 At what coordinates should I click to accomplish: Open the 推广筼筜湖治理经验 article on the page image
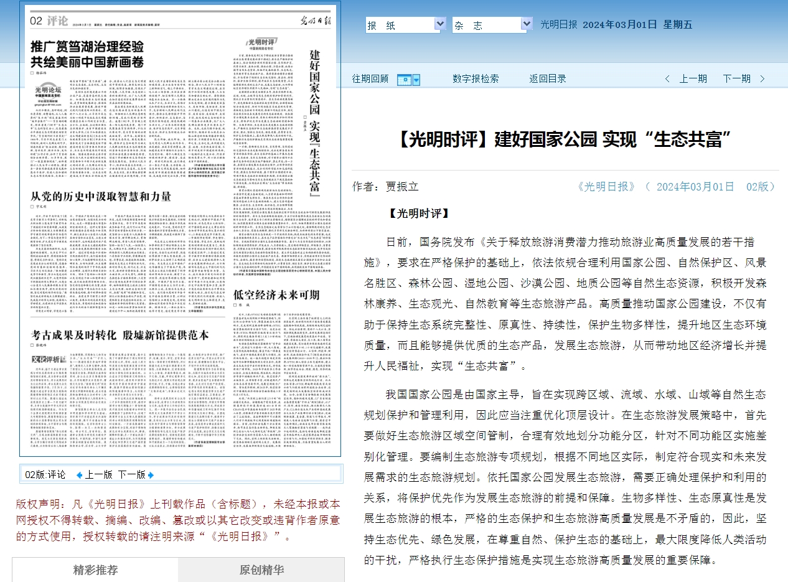(x=88, y=54)
